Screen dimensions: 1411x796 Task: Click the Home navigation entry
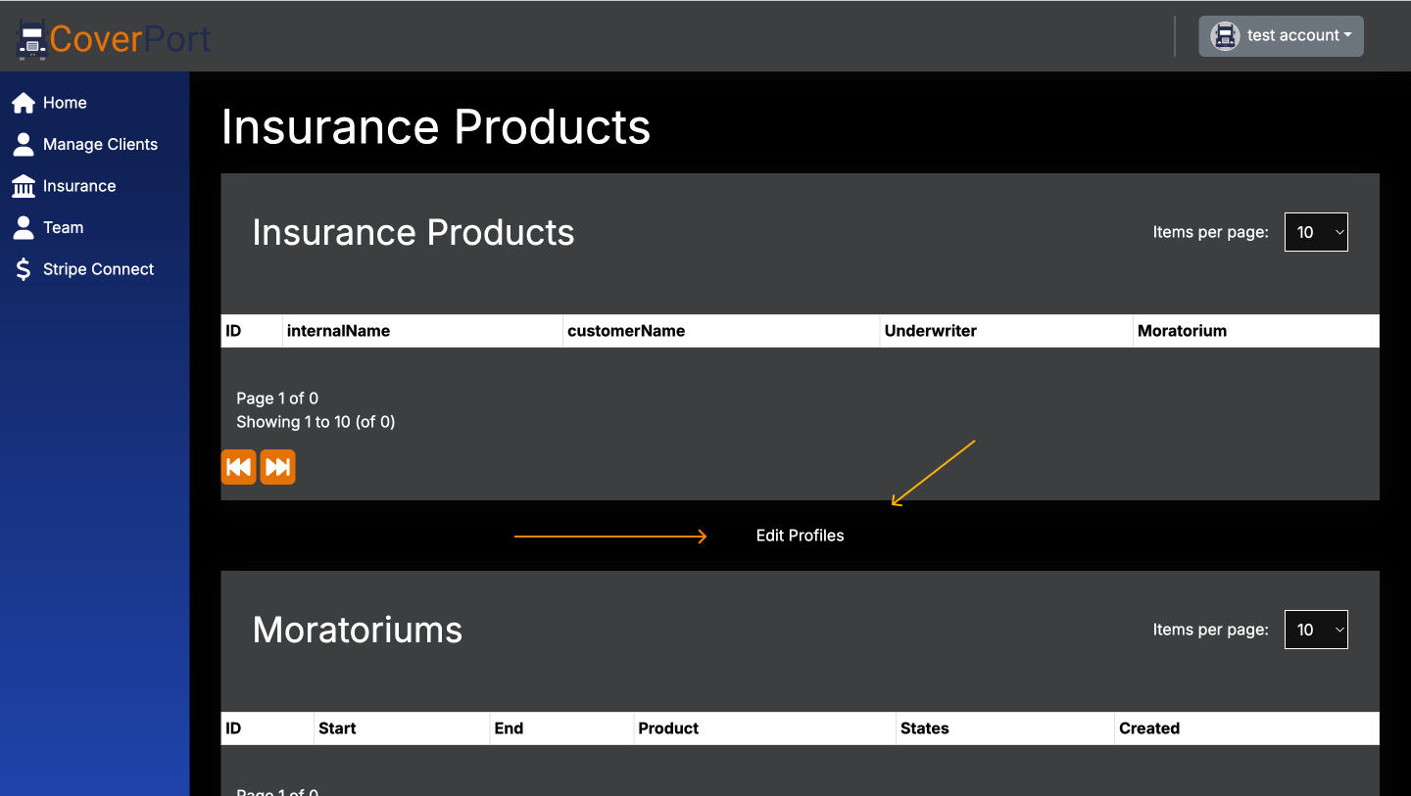65,102
